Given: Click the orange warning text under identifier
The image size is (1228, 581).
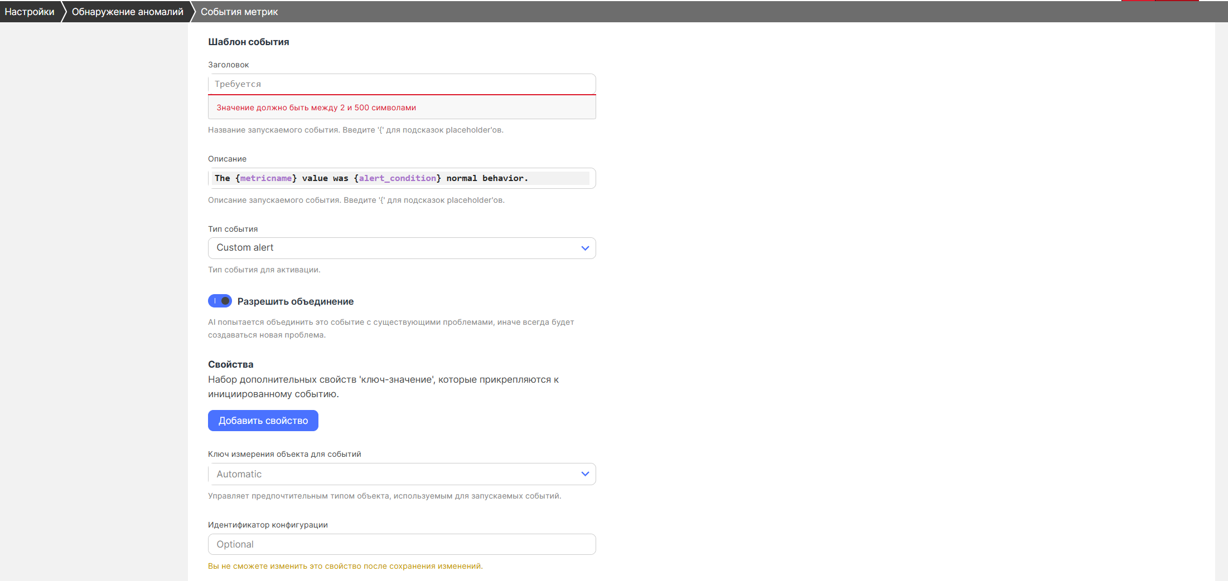Looking at the screenshot, I should 345,566.
